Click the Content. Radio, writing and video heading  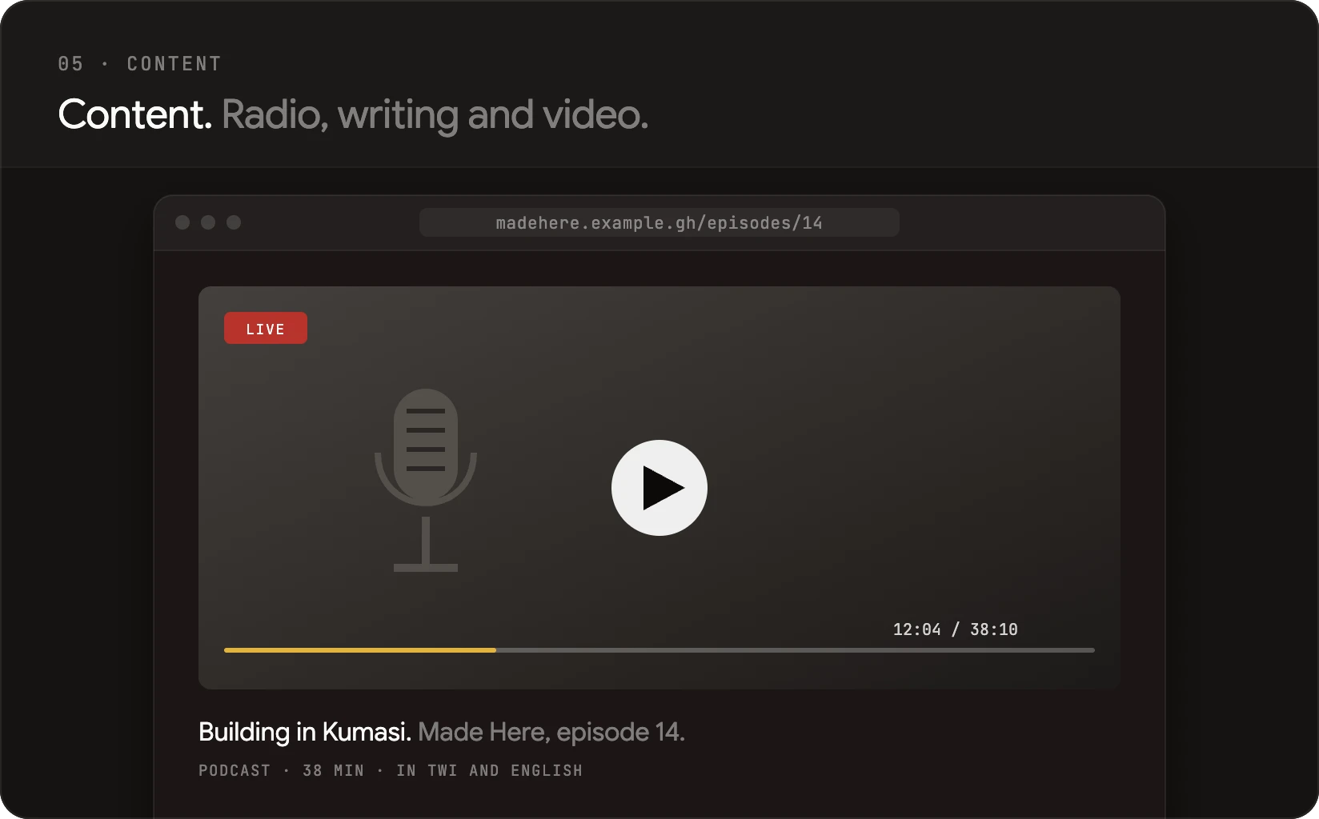click(x=353, y=114)
